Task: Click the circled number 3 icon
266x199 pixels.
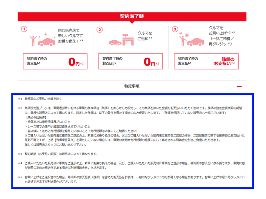Action: point(175,29)
